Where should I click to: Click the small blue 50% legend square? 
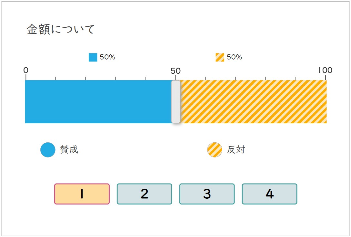(93, 57)
